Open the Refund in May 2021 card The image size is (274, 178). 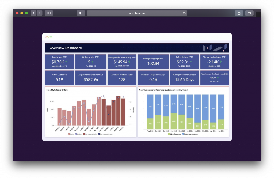pos(185,61)
